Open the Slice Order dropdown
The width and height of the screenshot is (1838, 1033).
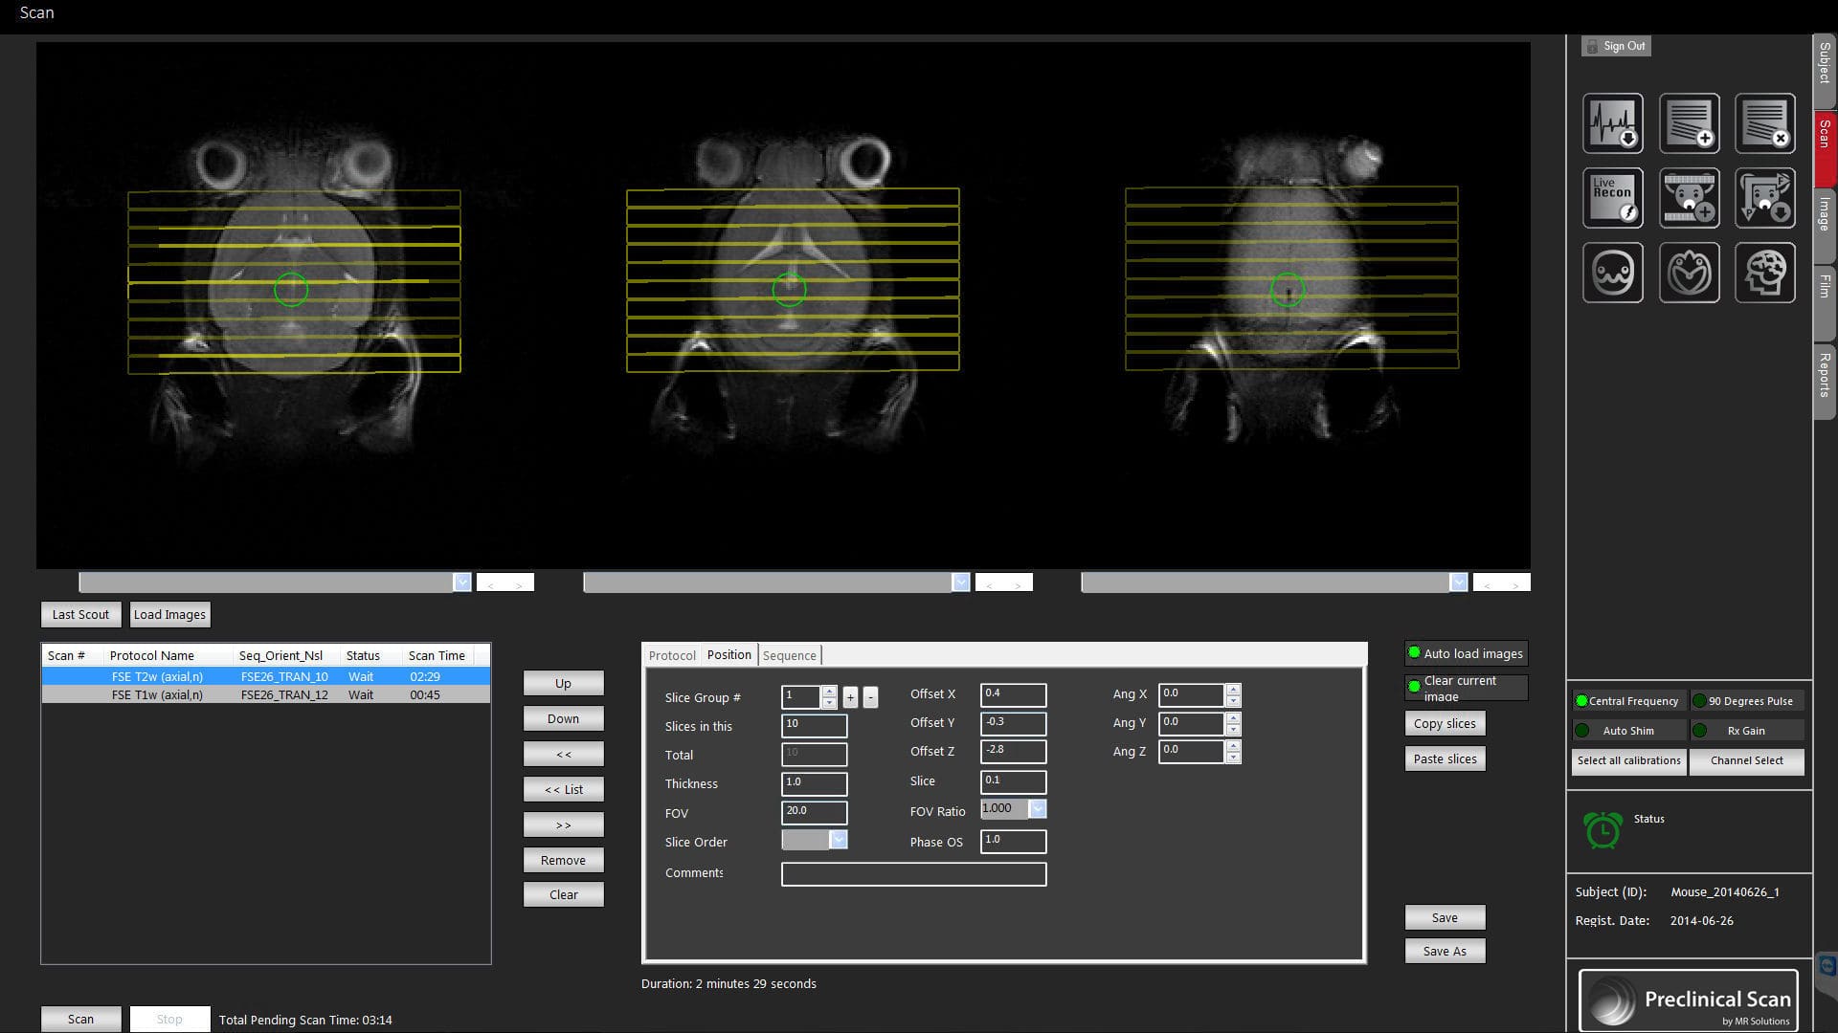[x=839, y=839]
